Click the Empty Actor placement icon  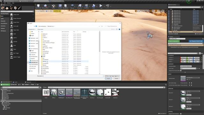click(x=11, y=15)
